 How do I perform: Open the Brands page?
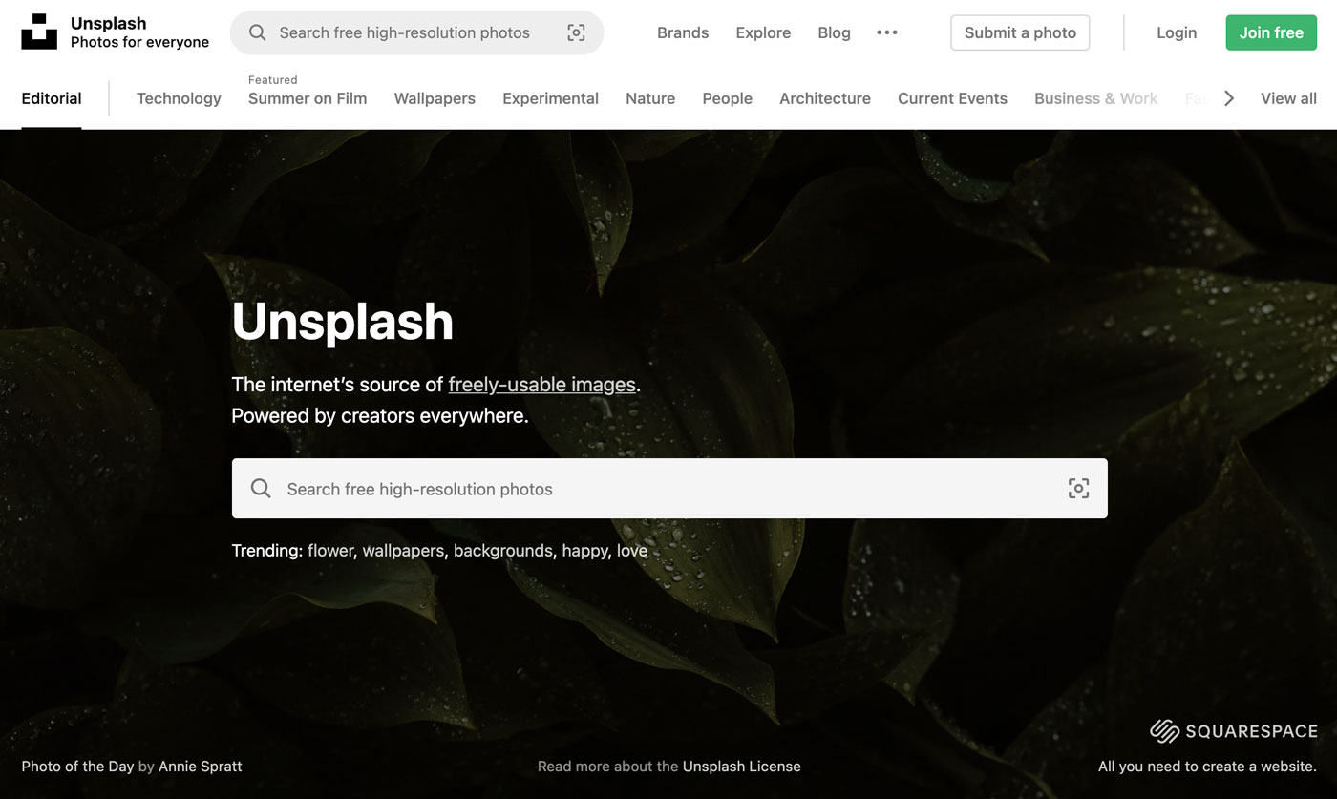[683, 32]
